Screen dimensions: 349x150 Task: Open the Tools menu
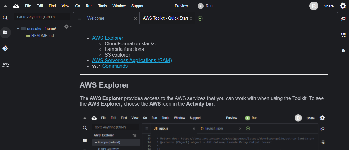(x=102, y=6)
